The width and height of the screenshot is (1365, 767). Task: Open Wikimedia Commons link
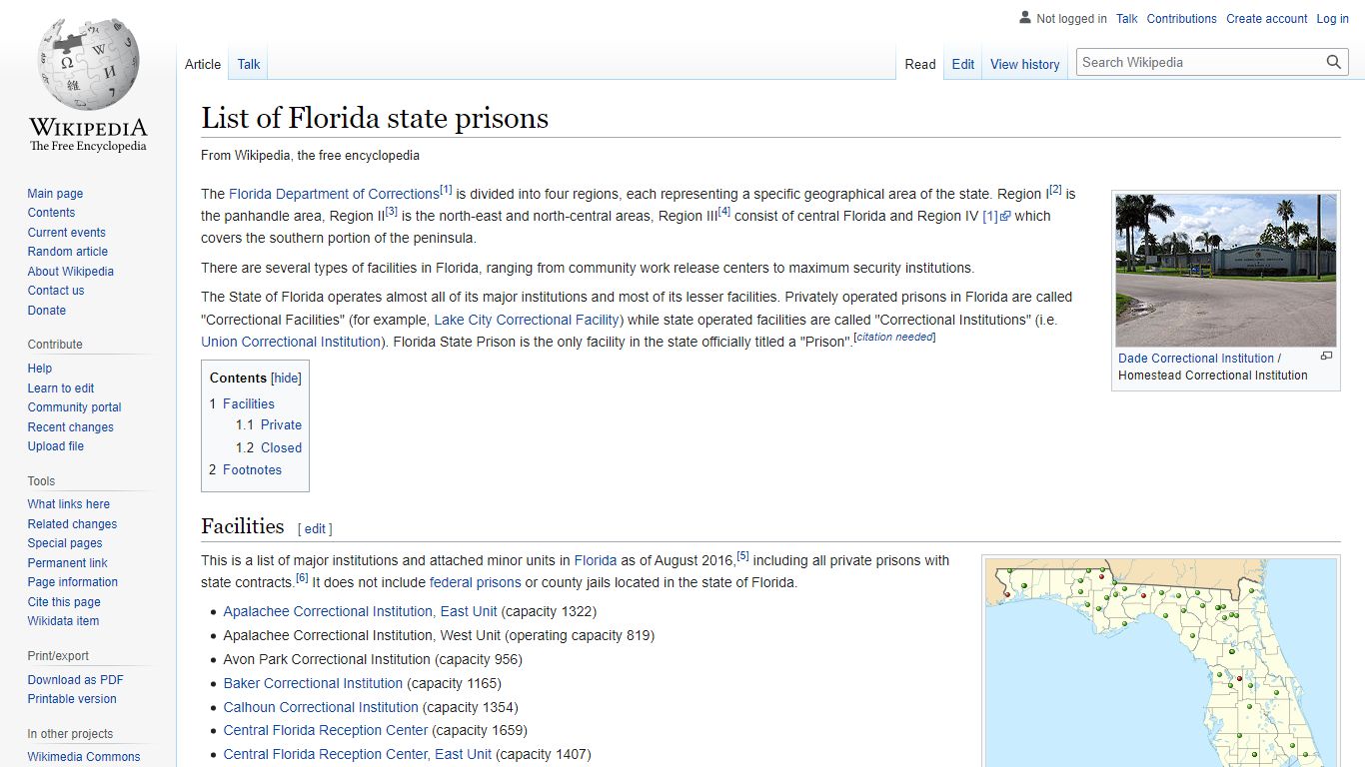84,757
